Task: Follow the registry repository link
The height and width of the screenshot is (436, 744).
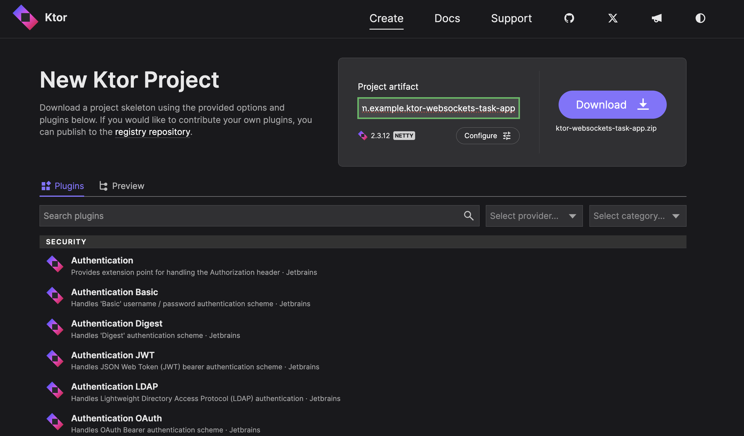Action: (x=152, y=132)
